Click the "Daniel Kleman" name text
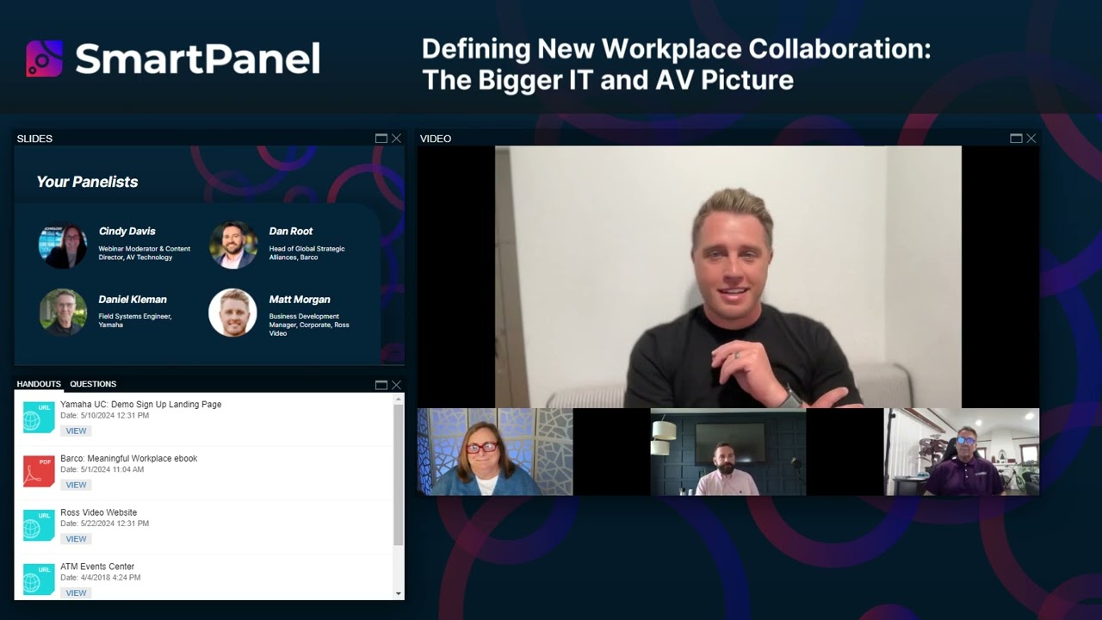Screen dimensions: 1102x620 [x=133, y=300]
